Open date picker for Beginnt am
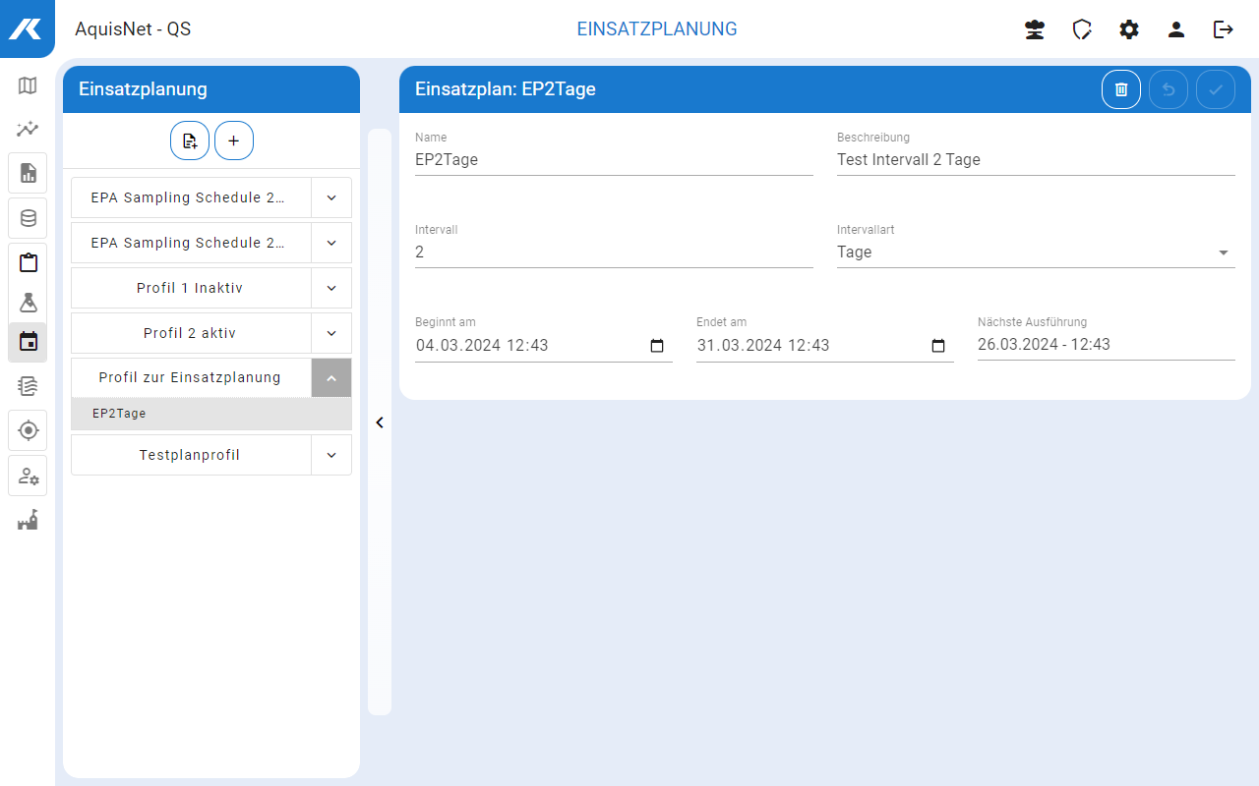1259x786 pixels. pos(657,346)
